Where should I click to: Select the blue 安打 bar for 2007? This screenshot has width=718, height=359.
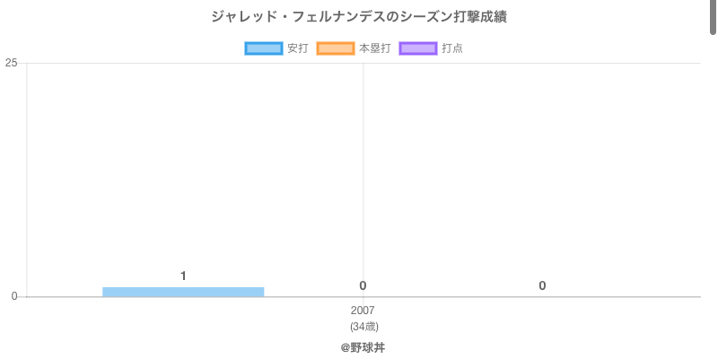[183, 292]
